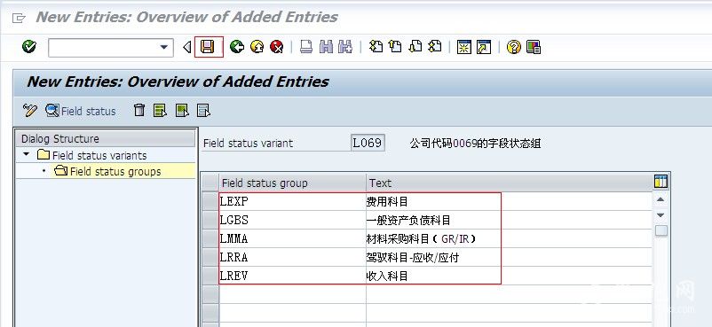Go to the last page icon

click(435, 46)
